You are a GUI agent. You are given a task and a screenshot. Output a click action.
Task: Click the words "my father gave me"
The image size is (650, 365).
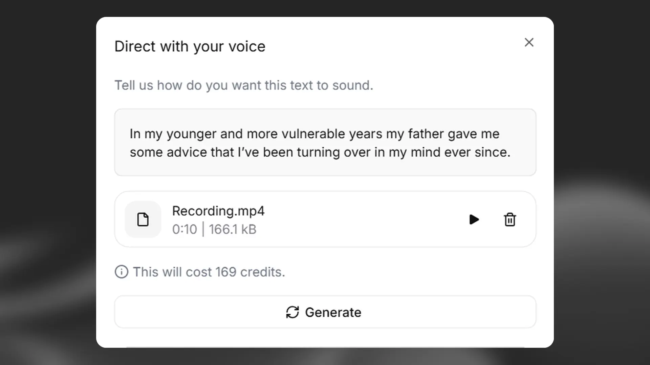[x=454, y=134]
